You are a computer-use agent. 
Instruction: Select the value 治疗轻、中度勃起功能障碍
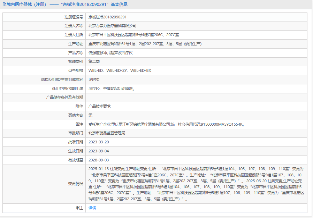(112, 89)
